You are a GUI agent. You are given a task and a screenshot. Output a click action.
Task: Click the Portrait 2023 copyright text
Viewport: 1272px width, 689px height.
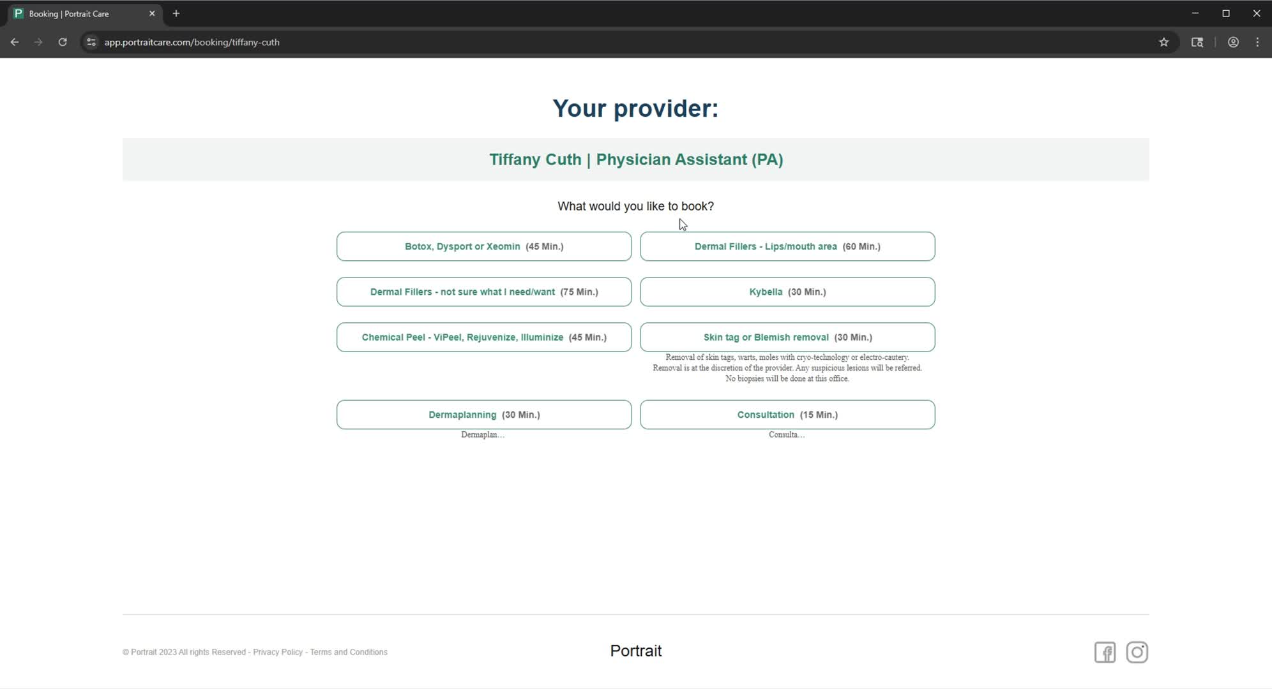pyautogui.click(x=184, y=652)
